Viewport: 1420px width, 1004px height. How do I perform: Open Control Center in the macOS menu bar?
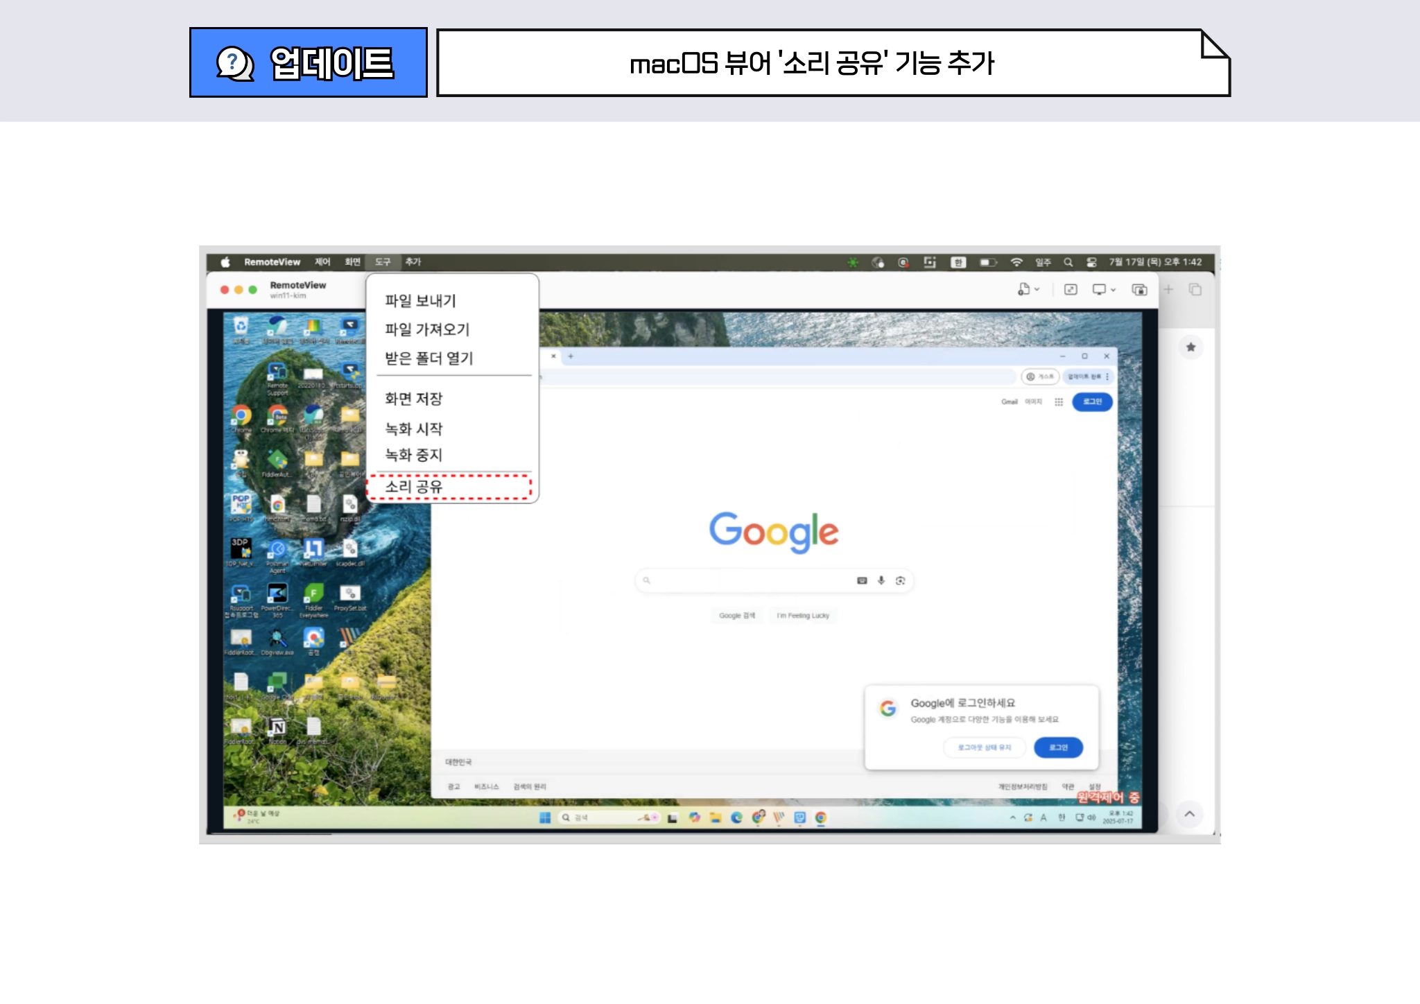(x=1093, y=262)
